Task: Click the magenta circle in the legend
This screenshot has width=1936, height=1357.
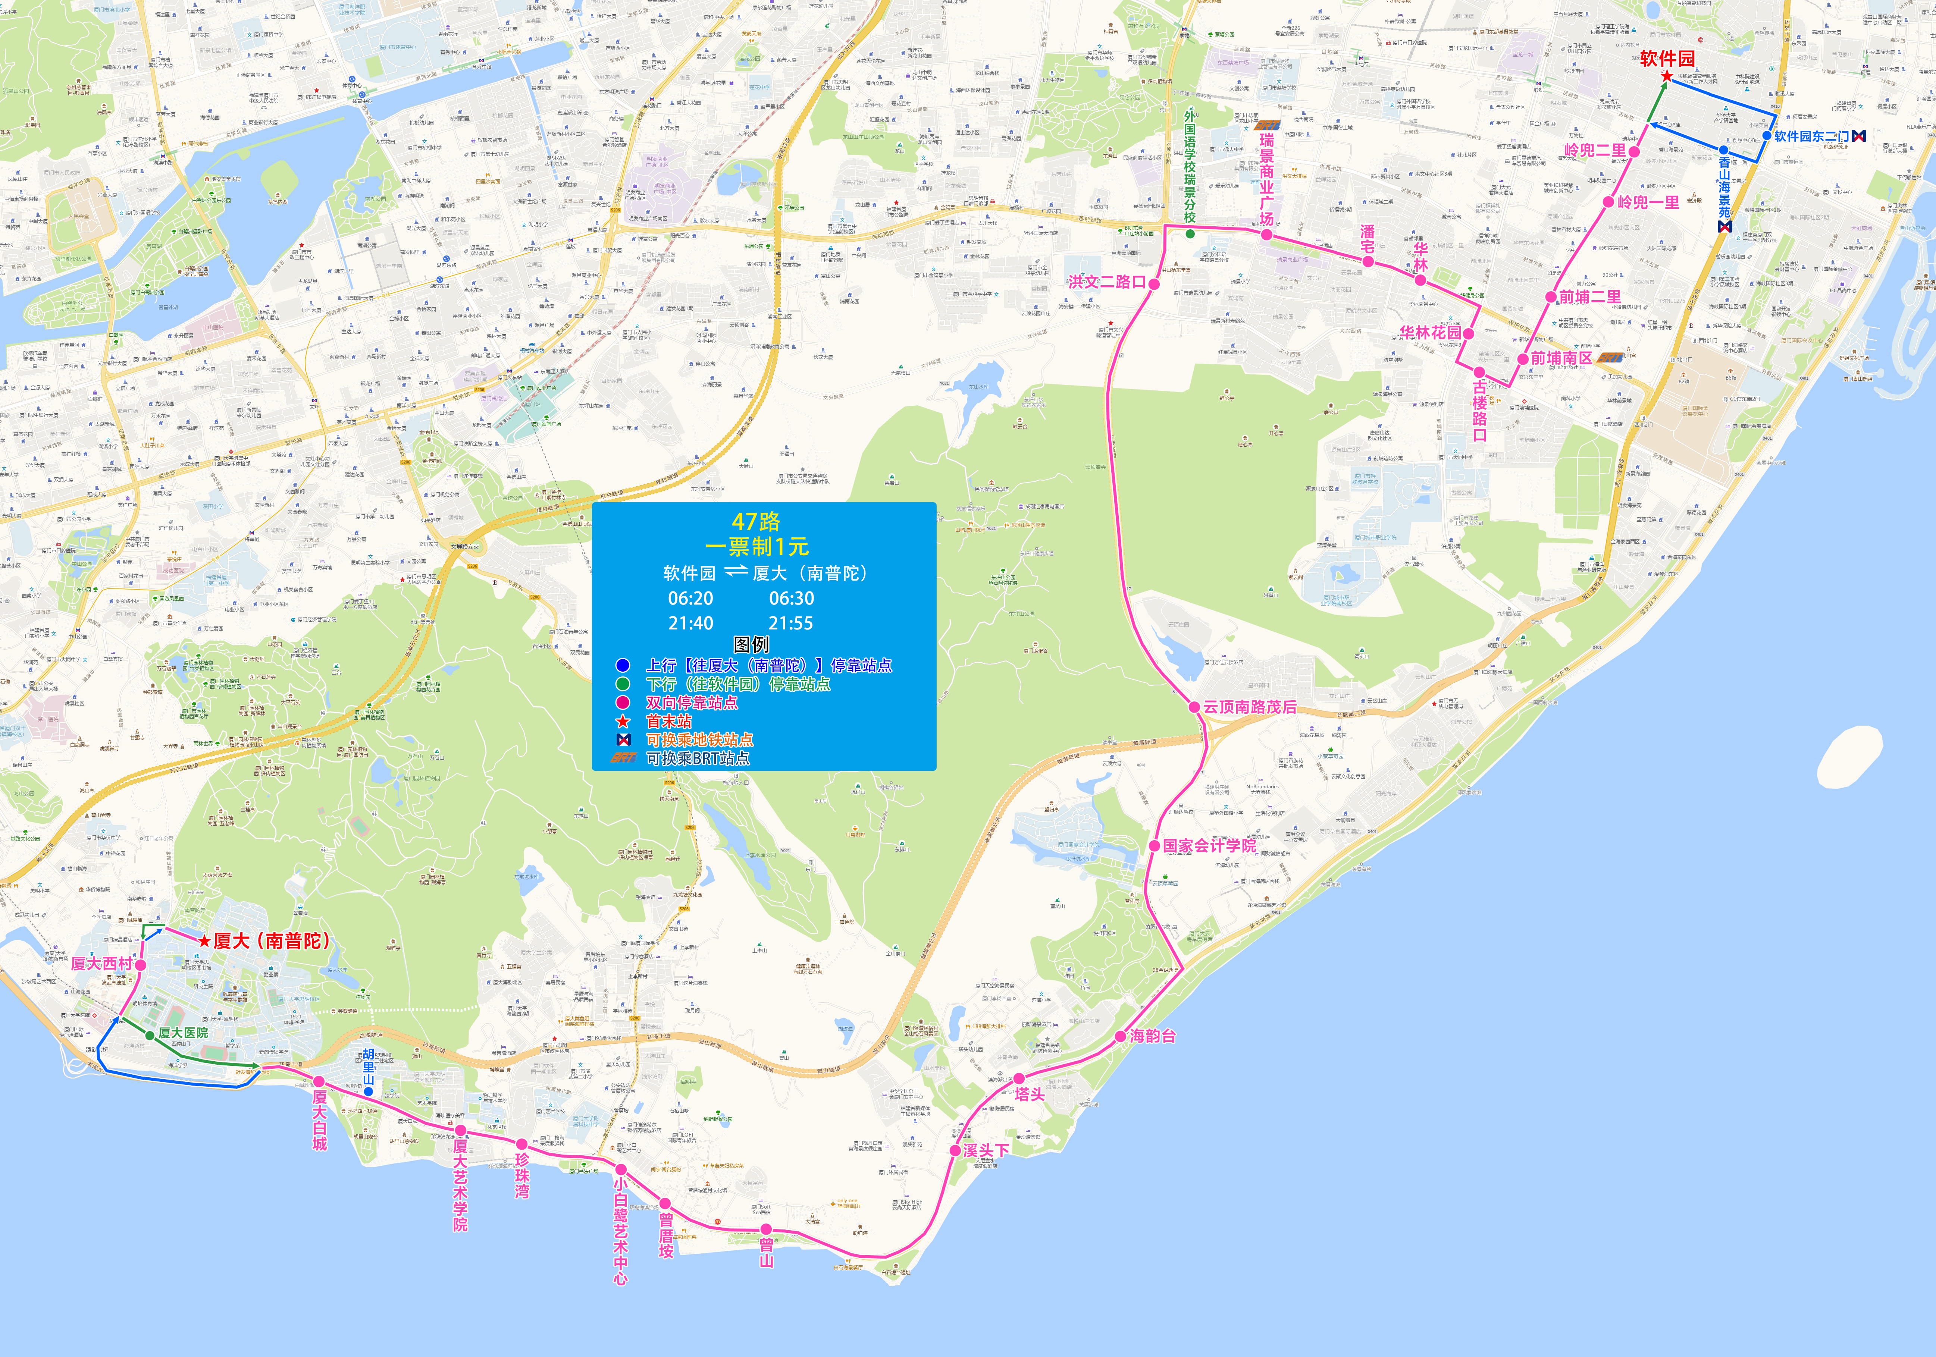Action: click(x=623, y=703)
